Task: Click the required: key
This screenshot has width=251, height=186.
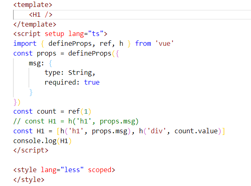Action: pyautogui.click(x=62, y=83)
